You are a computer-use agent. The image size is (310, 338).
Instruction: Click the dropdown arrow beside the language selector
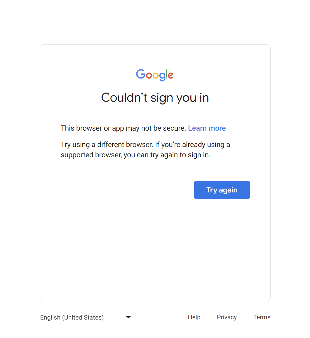point(128,317)
